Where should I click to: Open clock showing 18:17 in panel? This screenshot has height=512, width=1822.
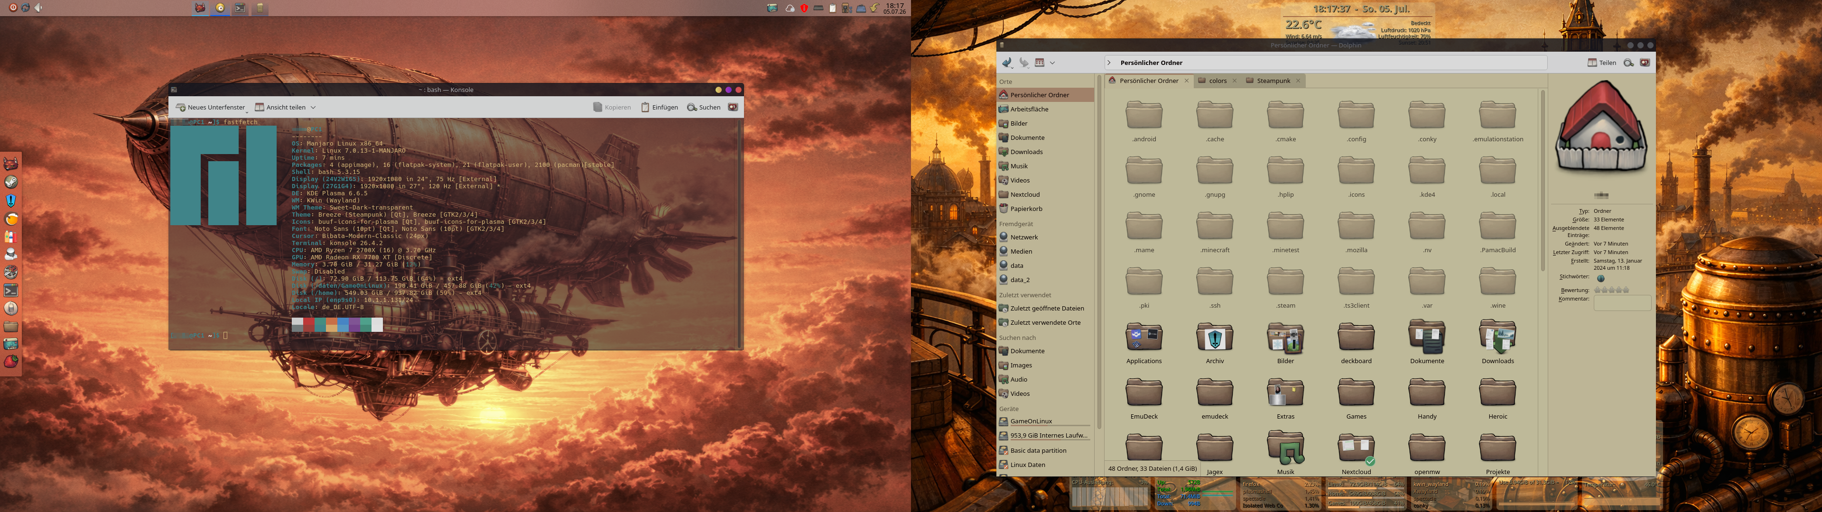(x=895, y=8)
